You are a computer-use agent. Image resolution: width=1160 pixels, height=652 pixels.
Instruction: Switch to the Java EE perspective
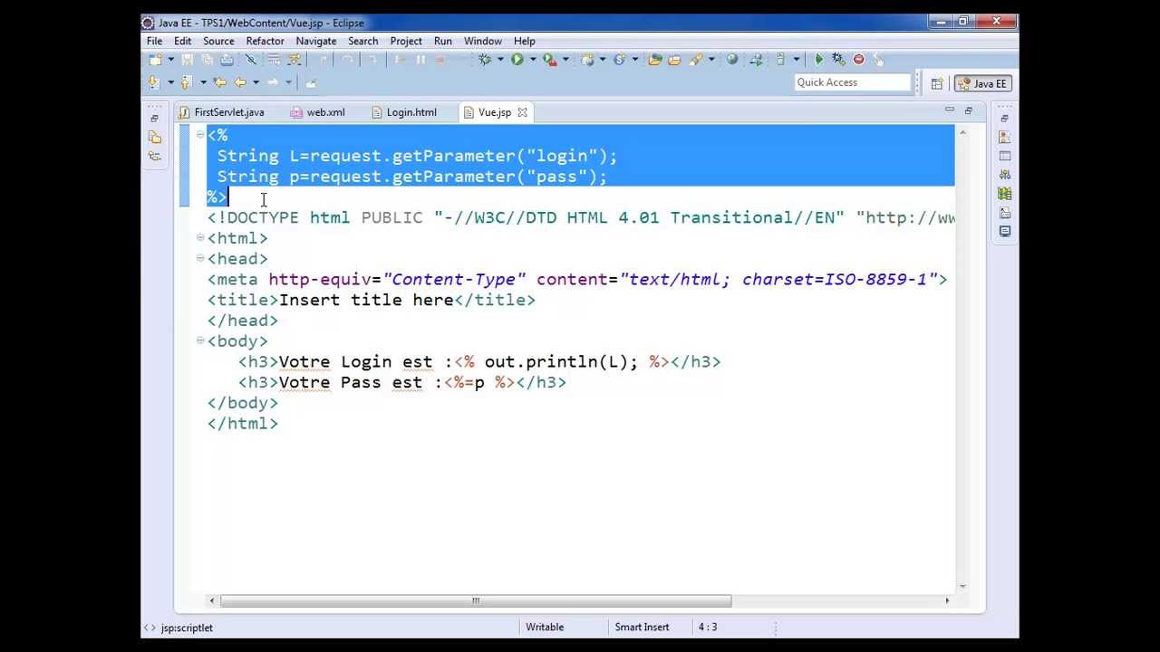pyautogui.click(x=981, y=83)
